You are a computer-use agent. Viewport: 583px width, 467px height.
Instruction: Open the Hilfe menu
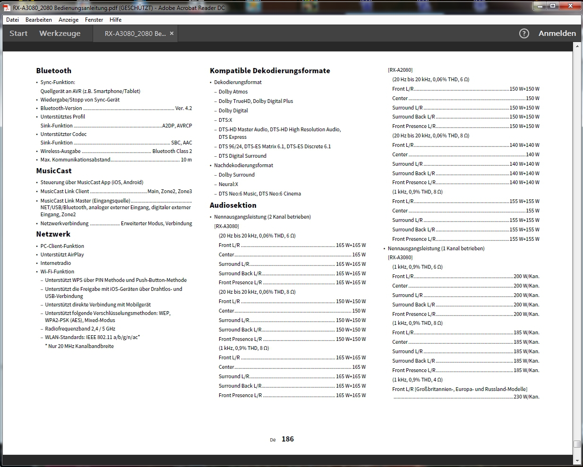pos(116,20)
